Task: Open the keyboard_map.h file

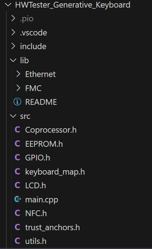Action: 55,172
